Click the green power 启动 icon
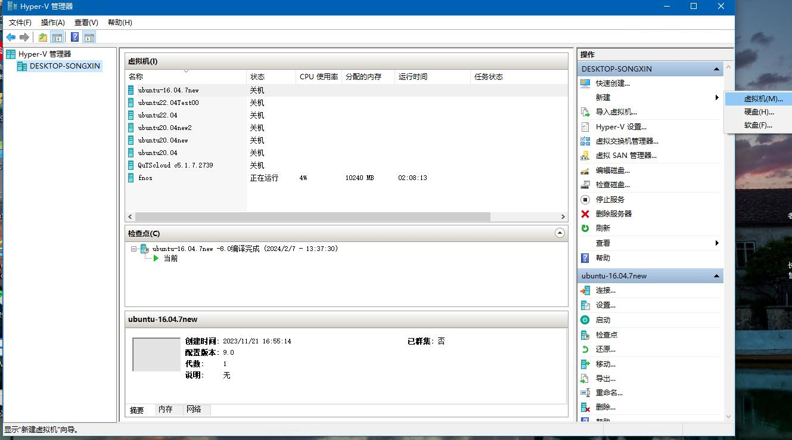The width and height of the screenshot is (792, 440). point(585,320)
